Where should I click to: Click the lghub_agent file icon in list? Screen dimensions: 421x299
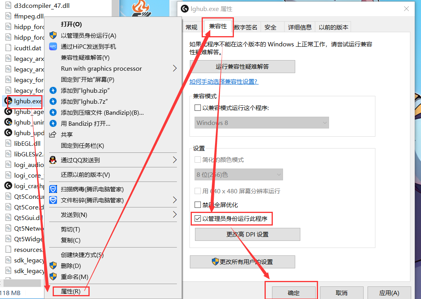8,112
